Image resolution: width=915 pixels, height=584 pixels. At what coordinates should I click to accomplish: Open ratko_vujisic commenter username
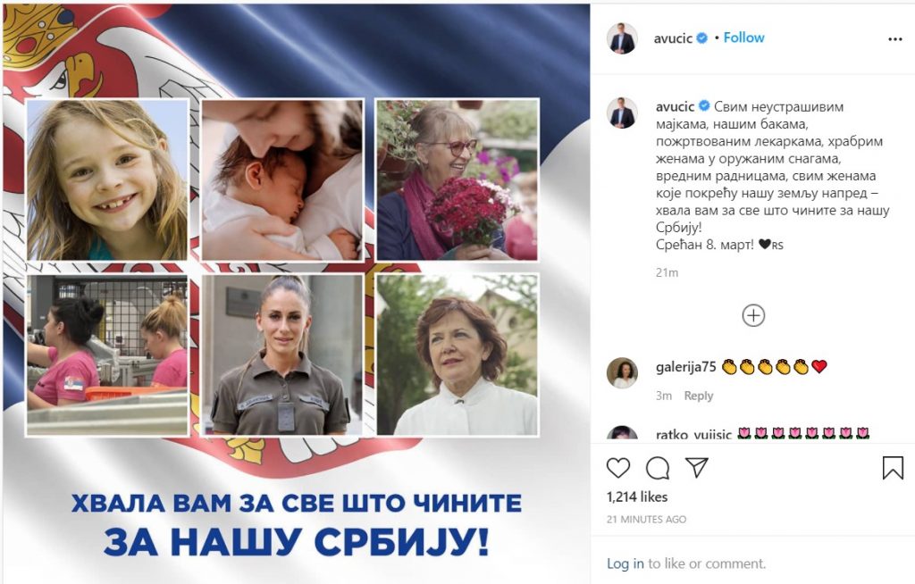point(693,434)
